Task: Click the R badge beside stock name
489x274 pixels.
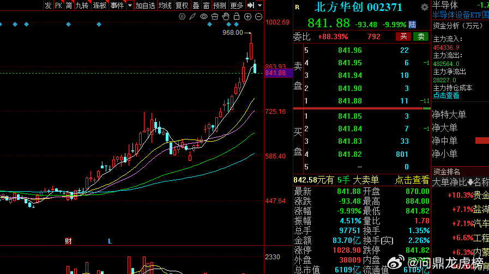Action: click(x=297, y=7)
